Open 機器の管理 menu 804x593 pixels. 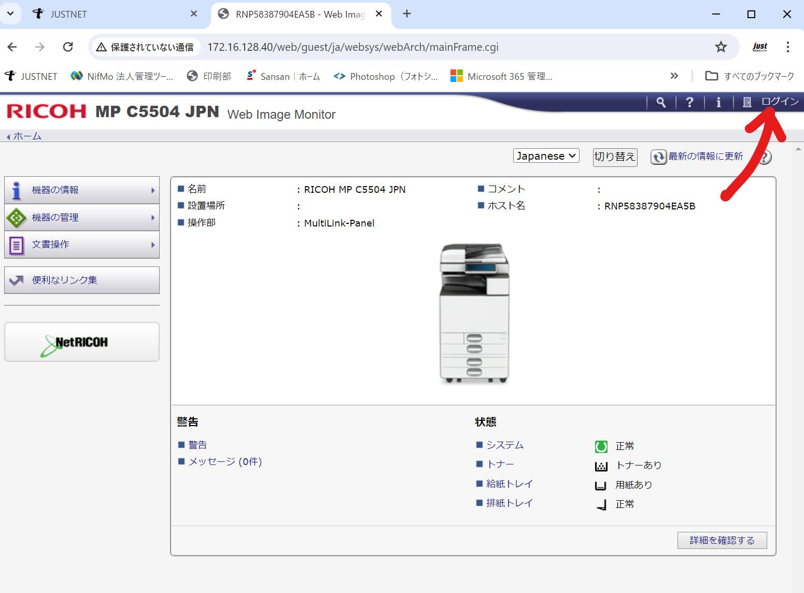pyautogui.click(x=82, y=218)
